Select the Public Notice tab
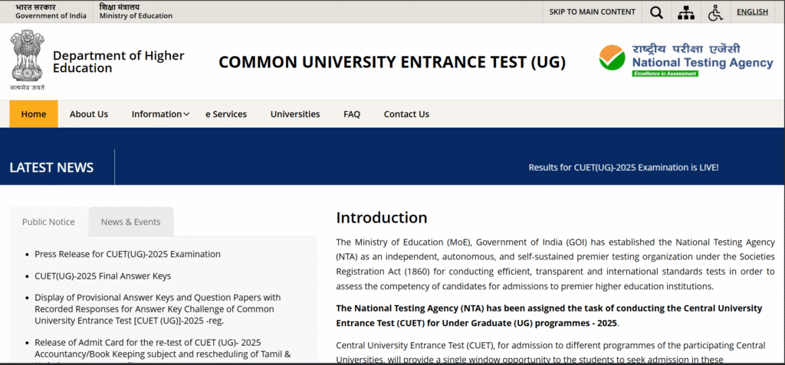Screen dimensions: 785x365 click(48, 222)
